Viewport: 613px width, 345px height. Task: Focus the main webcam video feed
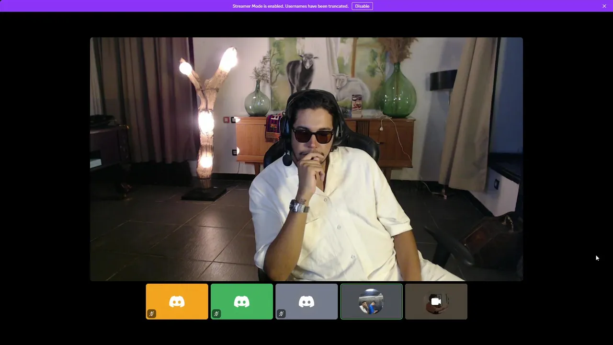coord(306,159)
